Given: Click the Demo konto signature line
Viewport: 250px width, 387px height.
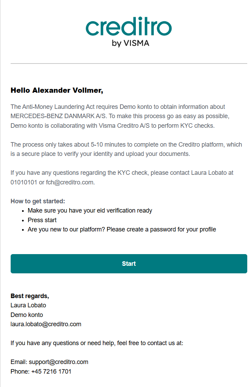Looking at the screenshot, I should [x=27, y=315].
